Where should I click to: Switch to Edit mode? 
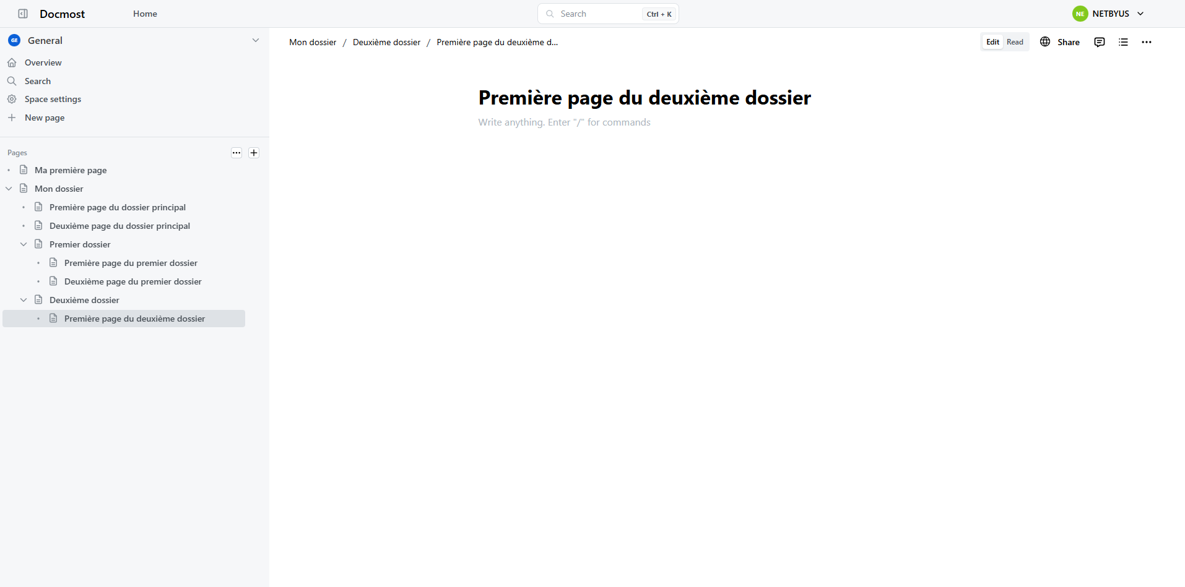point(992,42)
